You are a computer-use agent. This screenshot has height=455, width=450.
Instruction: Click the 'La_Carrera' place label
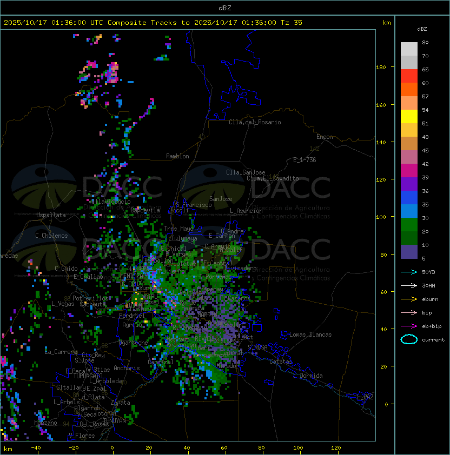(61, 352)
